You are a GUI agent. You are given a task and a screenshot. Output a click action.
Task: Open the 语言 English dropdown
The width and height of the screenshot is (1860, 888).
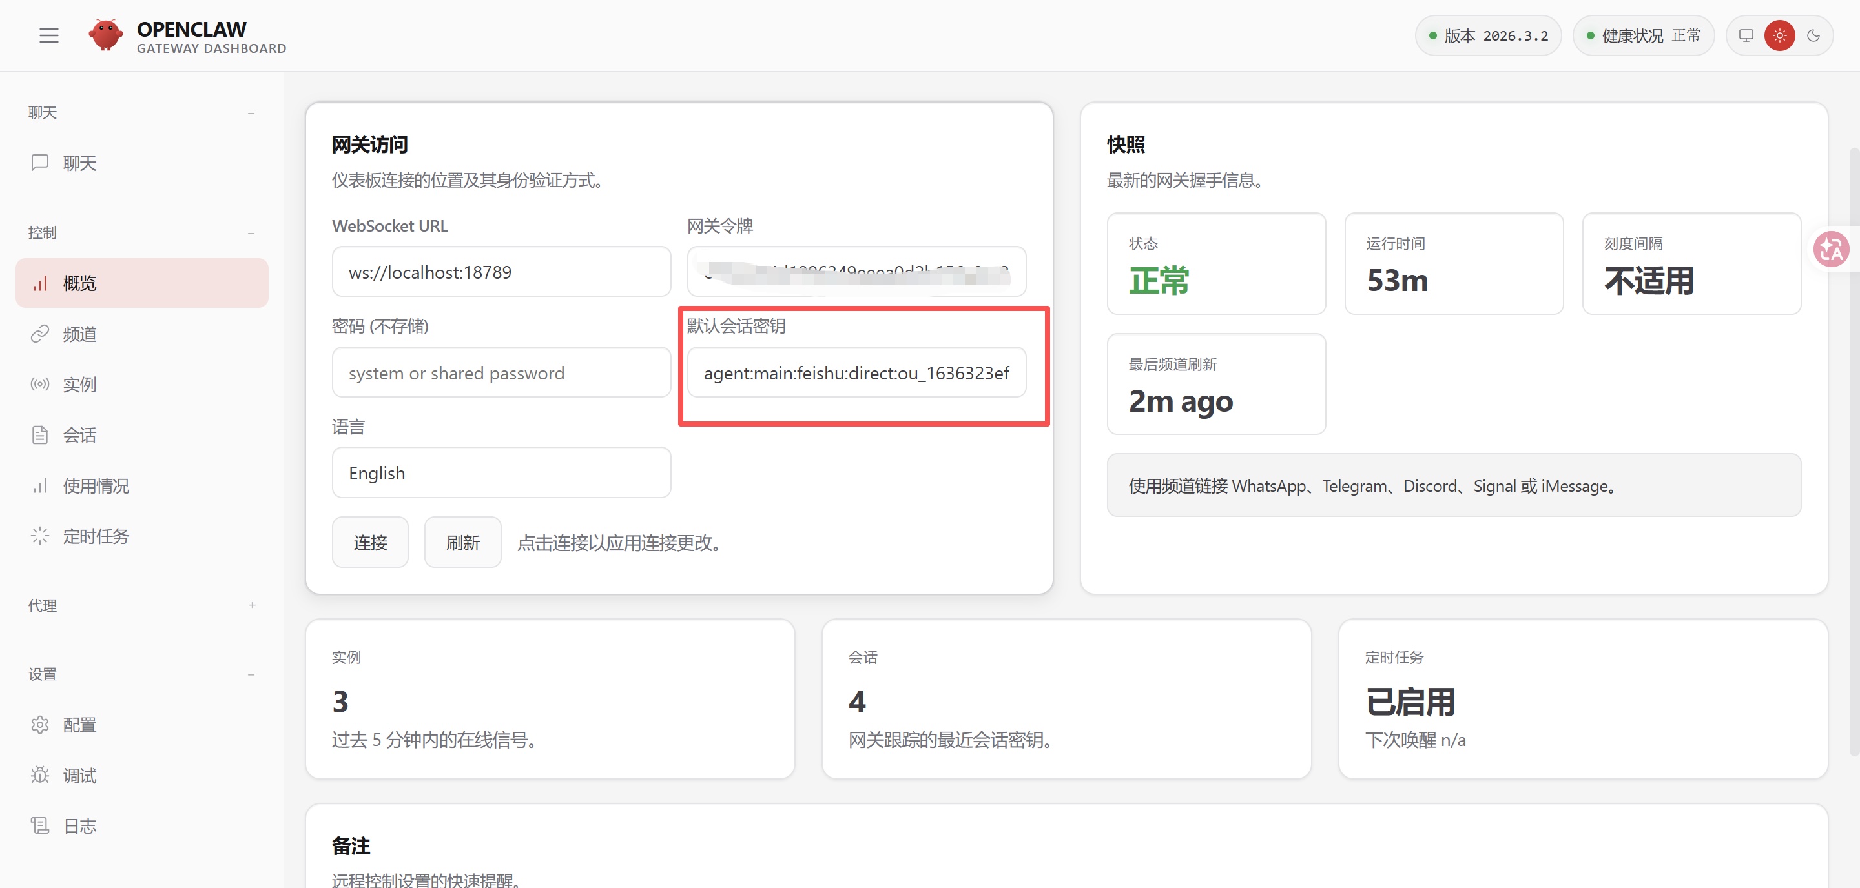click(x=501, y=473)
